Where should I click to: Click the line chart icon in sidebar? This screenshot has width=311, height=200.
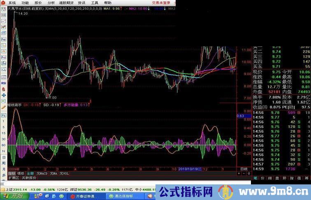point(3,21)
